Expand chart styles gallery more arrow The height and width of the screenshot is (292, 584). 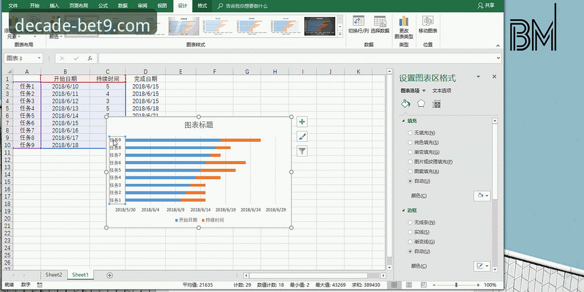click(x=339, y=33)
